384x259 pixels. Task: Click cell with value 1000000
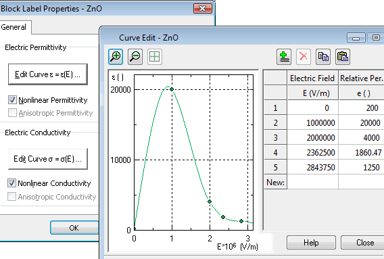312,122
